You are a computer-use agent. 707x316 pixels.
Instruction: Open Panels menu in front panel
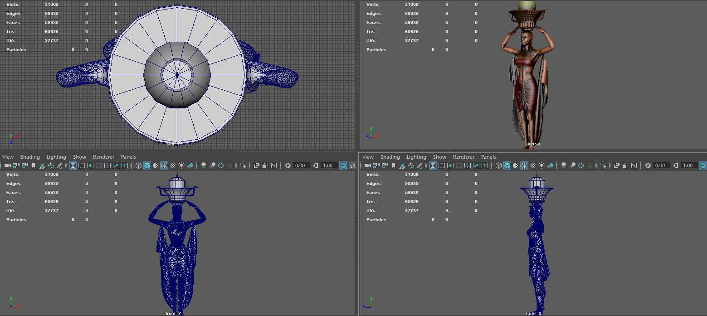128,157
